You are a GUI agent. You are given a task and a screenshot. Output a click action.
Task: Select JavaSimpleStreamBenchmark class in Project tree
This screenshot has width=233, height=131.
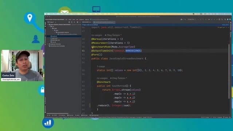click(x=67, y=34)
